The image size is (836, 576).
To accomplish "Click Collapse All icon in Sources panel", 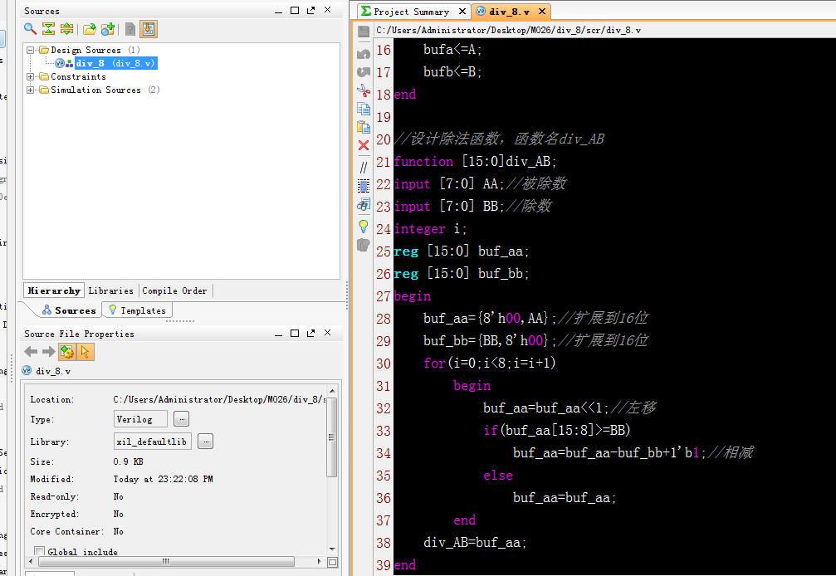I will (48, 29).
